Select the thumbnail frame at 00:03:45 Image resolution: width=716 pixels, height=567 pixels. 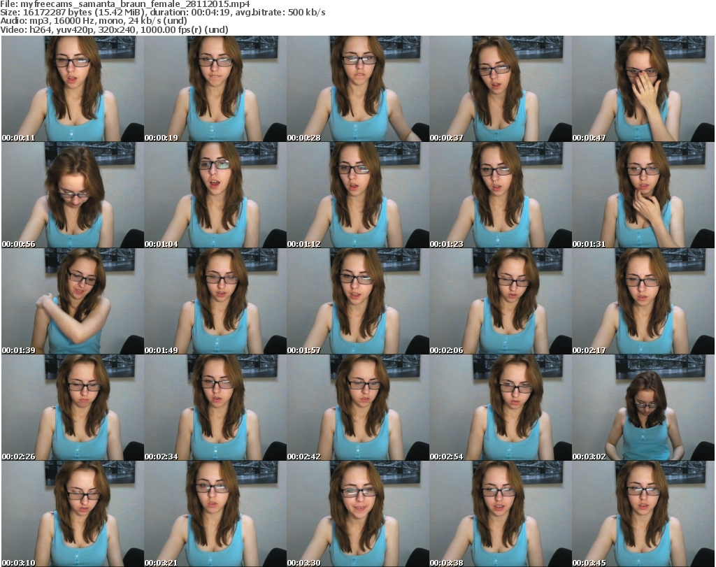point(643,514)
